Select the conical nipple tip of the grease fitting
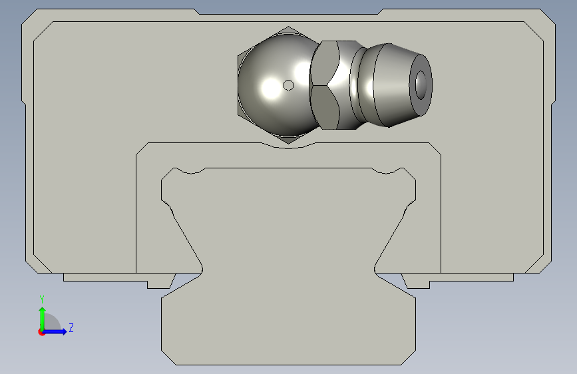The width and height of the screenshot is (577, 374). point(402,85)
